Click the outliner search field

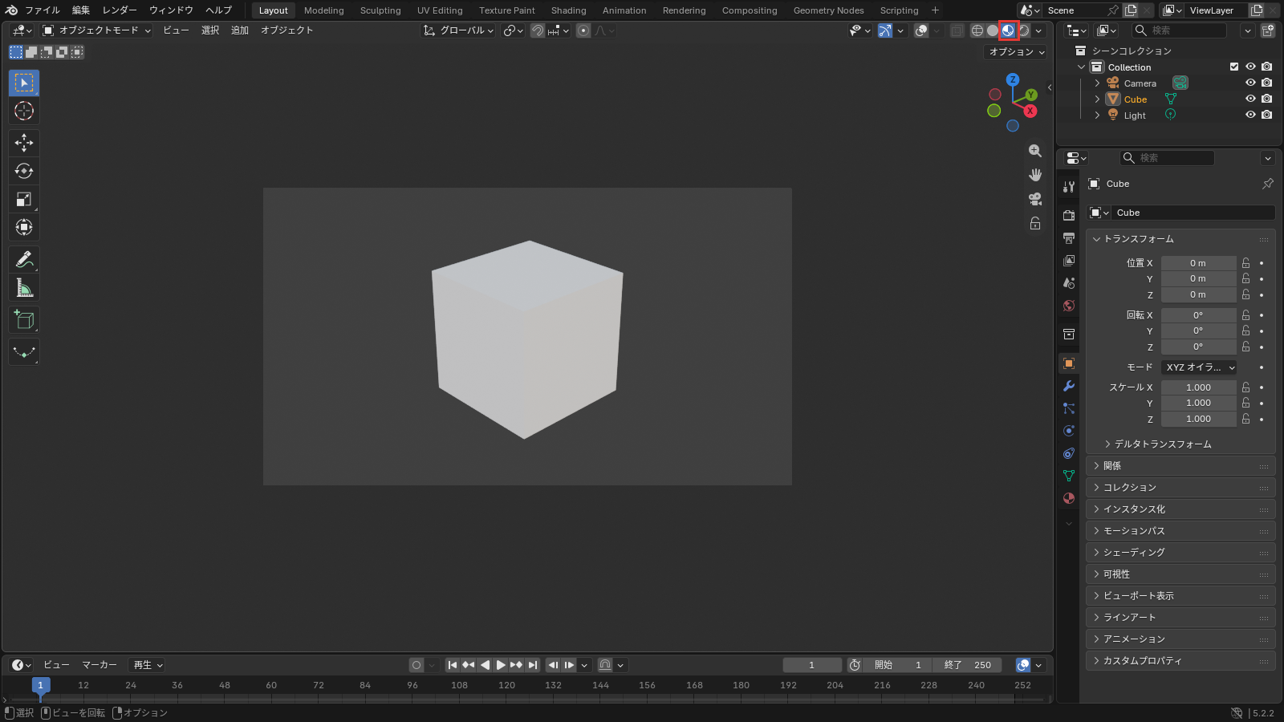(x=1179, y=30)
